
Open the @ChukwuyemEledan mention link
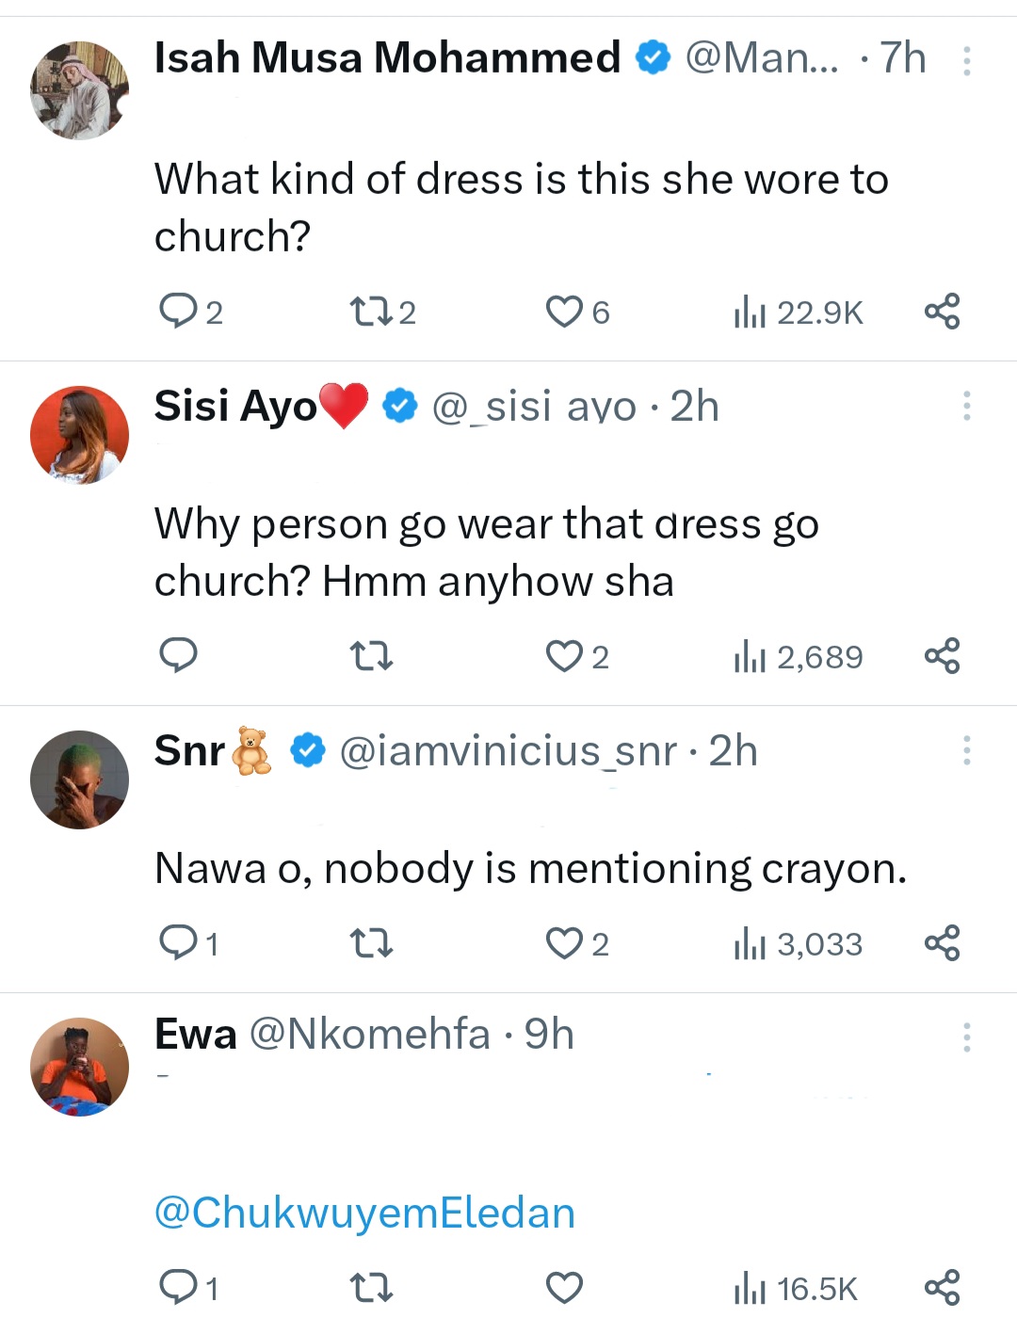click(364, 1213)
